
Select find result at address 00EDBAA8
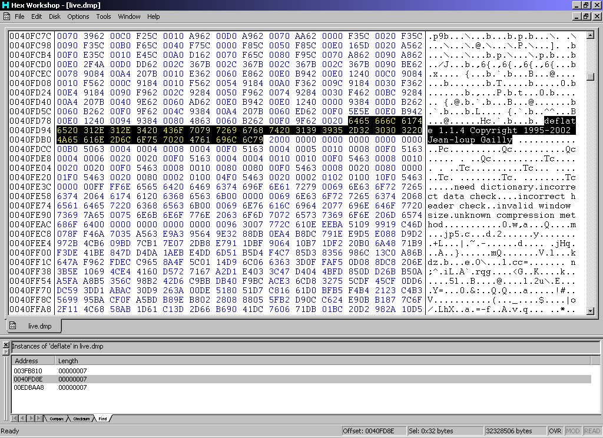point(301,387)
